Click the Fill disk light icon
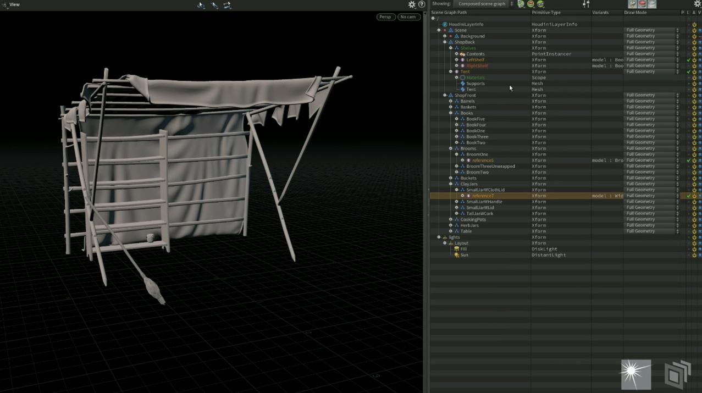The height and width of the screenshot is (393, 702). [x=457, y=249]
